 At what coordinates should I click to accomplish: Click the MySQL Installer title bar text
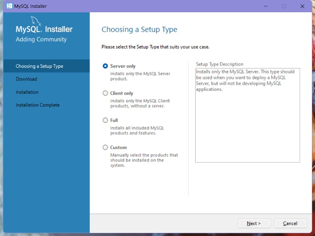point(31,6)
